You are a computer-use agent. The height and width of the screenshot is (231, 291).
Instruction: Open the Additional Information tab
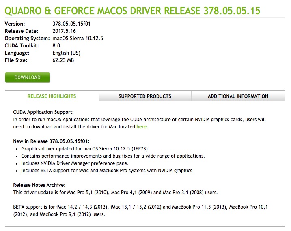click(x=238, y=96)
